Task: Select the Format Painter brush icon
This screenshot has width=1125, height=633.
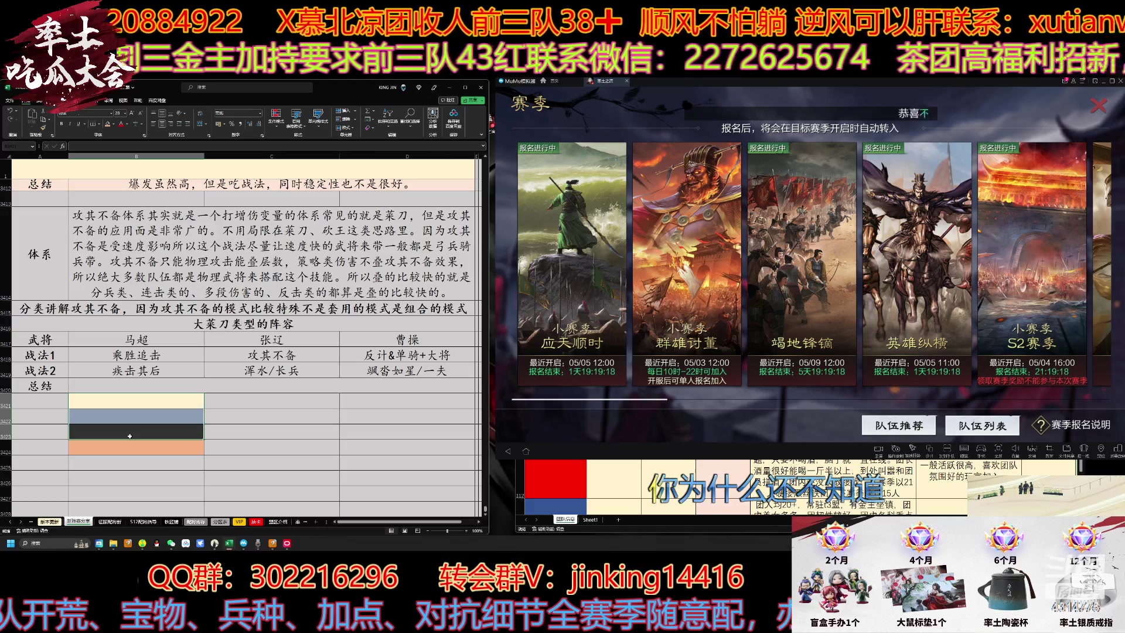Action: click(43, 127)
